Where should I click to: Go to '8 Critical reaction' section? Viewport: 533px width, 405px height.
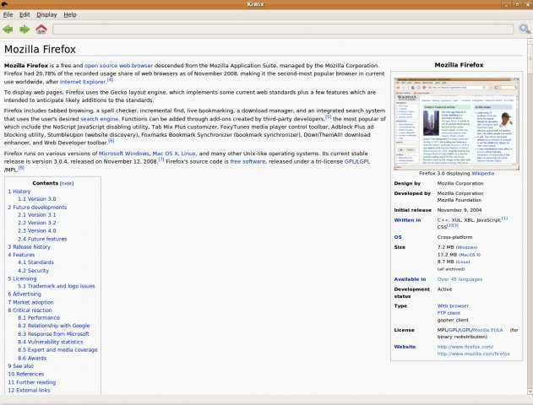pyautogui.click(x=30, y=310)
